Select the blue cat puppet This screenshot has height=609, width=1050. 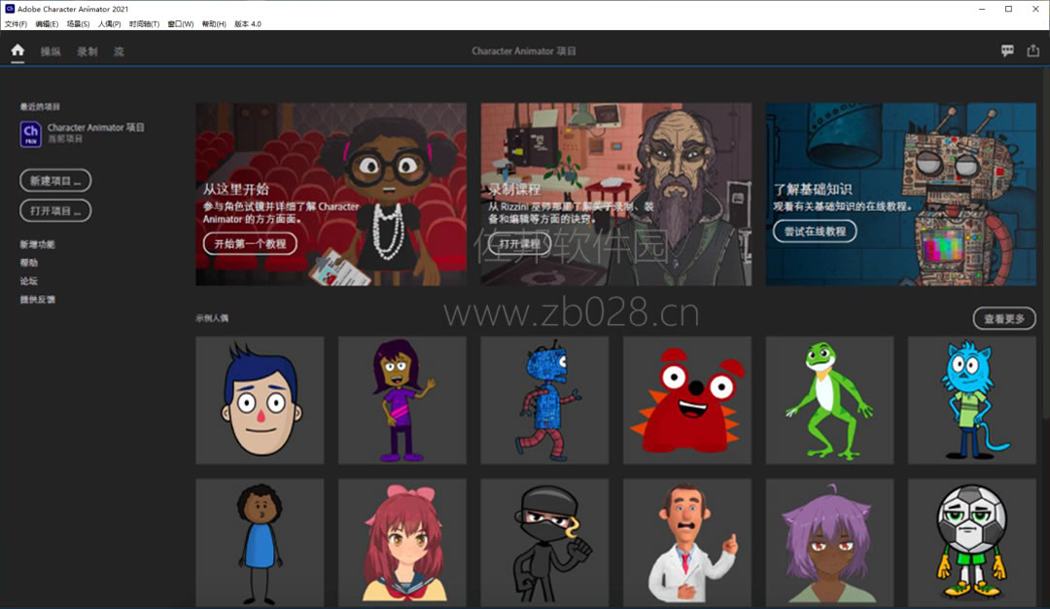[x=971, y=400]
